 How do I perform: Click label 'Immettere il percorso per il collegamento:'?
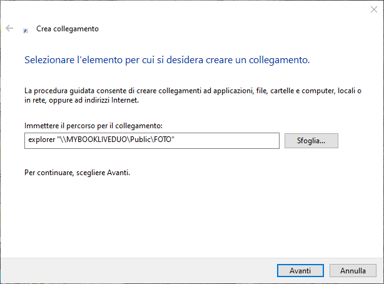(93, 126)
